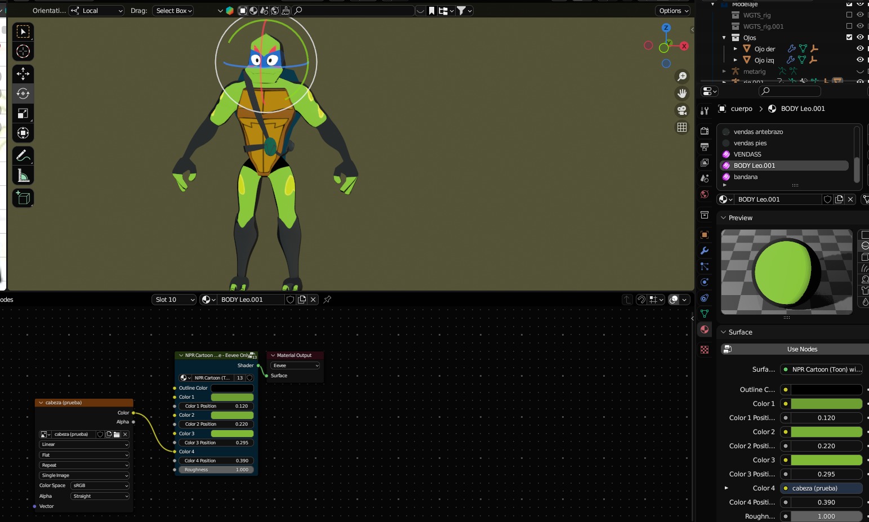
Task: Toggle the camera view icon
Action: [682, 110]
